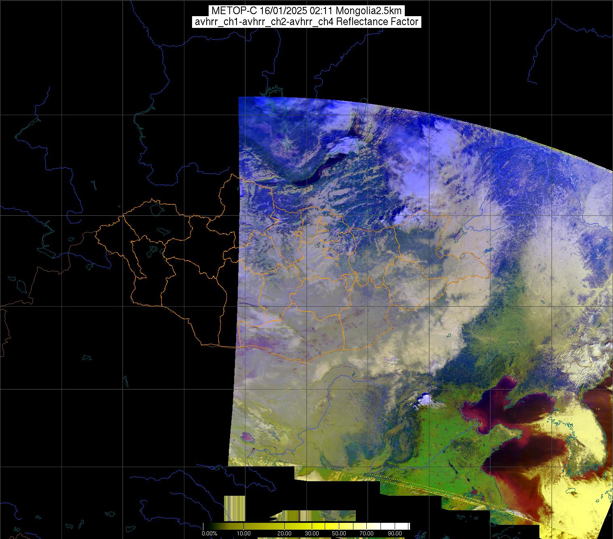Click the '0.00%' colorbar label
The width and height of the screenshot is (613, 539).
click(x=209, y=534)
